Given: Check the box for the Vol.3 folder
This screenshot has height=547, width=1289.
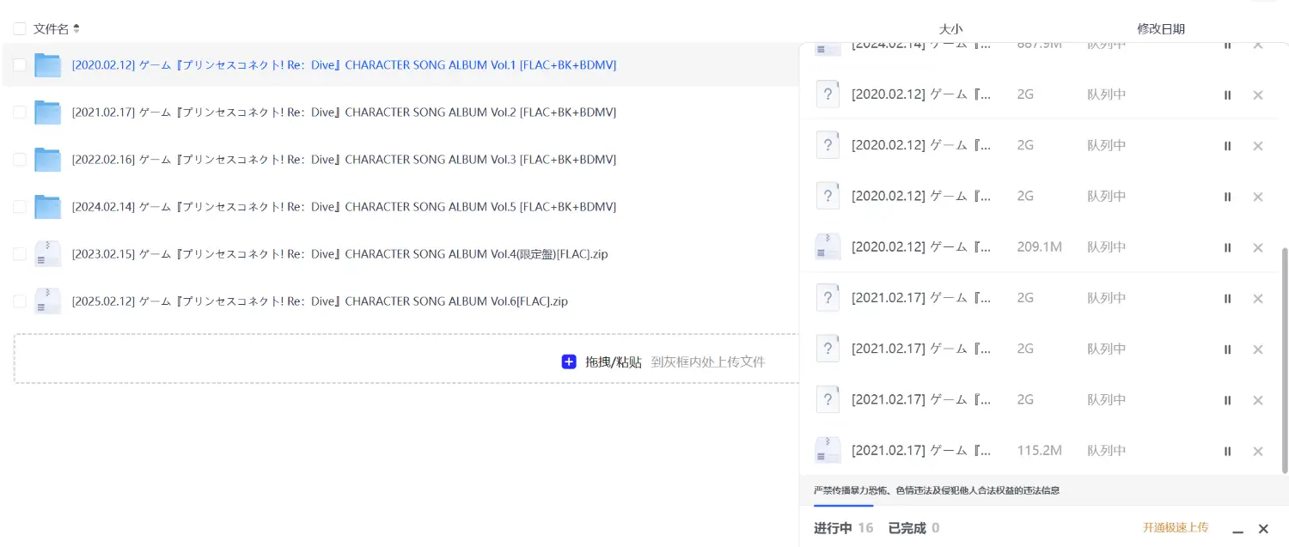Looking at the screenshot, I should click(x=20, y=160).
